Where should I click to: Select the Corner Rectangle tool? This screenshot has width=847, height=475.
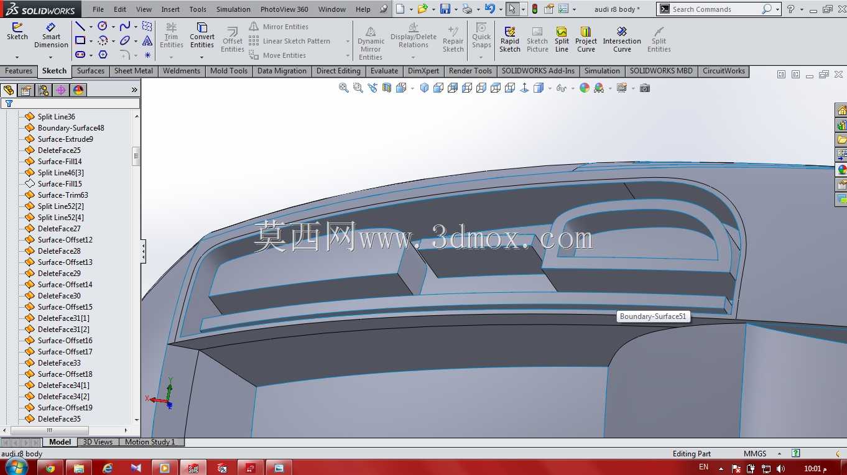point(80,40)
